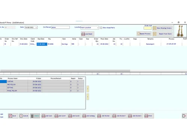This screenshot has width=187, height=140.
Task: Move process up with yellow arrow
Action: click(88, 89)
